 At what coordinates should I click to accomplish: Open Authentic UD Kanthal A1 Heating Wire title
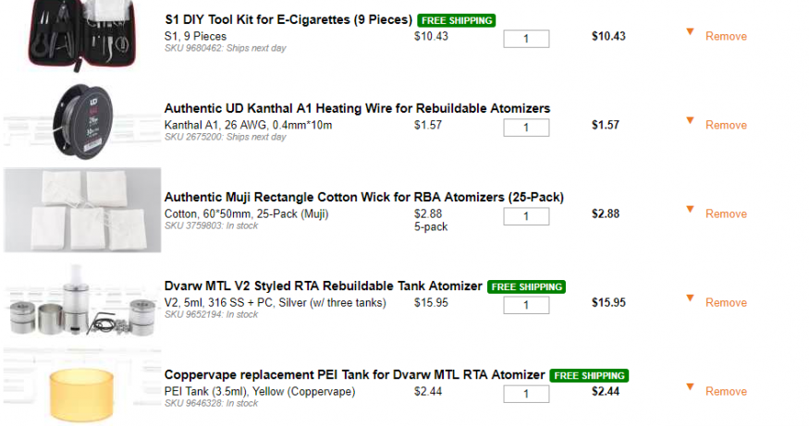coord(357,108)
